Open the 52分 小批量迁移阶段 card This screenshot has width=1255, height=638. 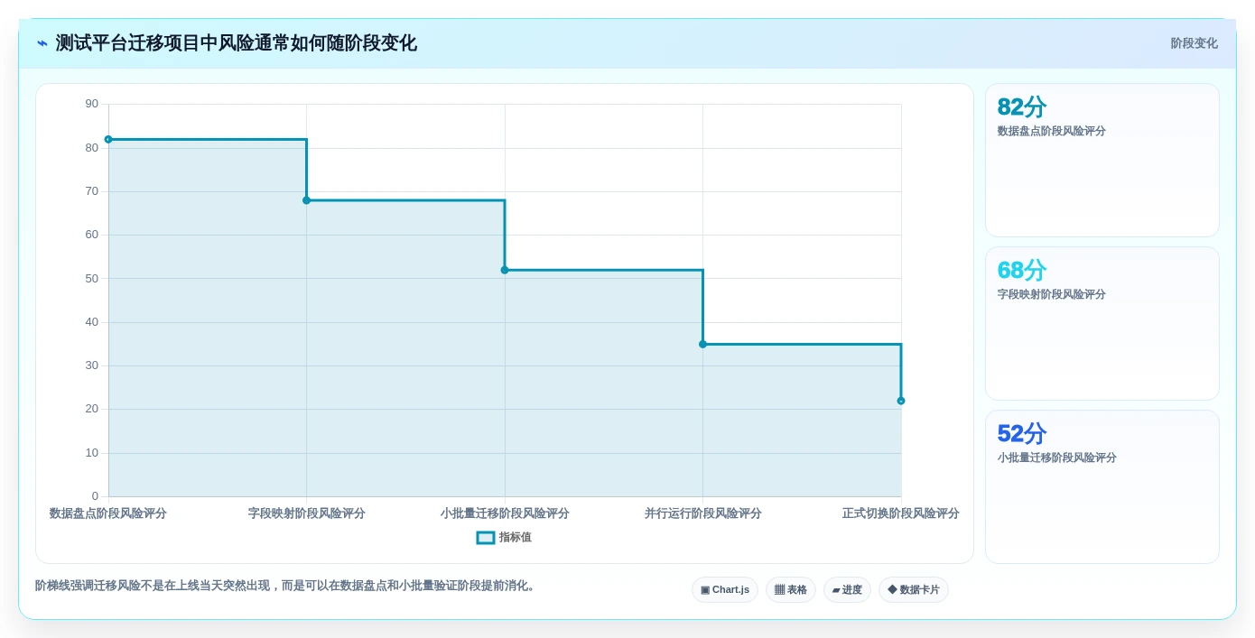(x=1102, y=487)
